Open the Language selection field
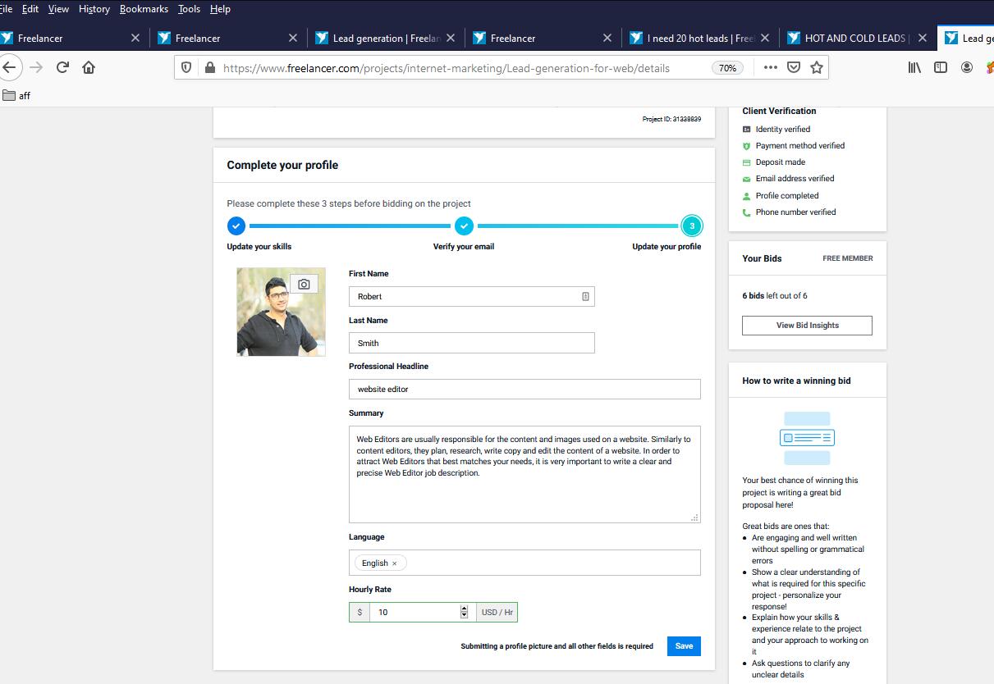The width and height of the screenshot is (994, 684). click(x=550, y=563)
